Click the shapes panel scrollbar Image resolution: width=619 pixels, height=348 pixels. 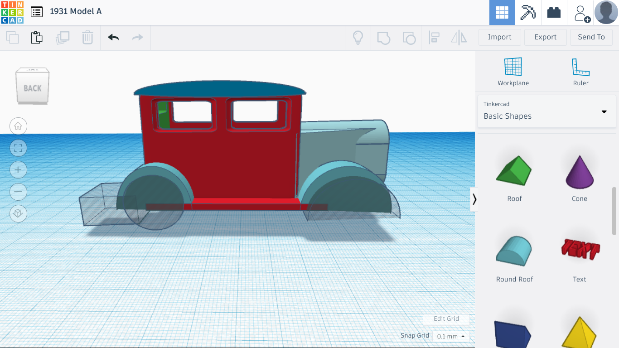click(x=614, y=211)
